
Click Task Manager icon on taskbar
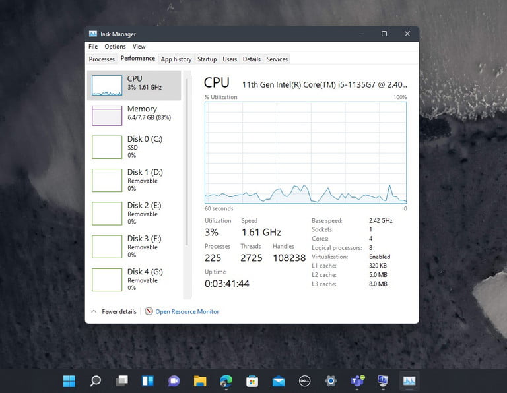click(409, 381)
